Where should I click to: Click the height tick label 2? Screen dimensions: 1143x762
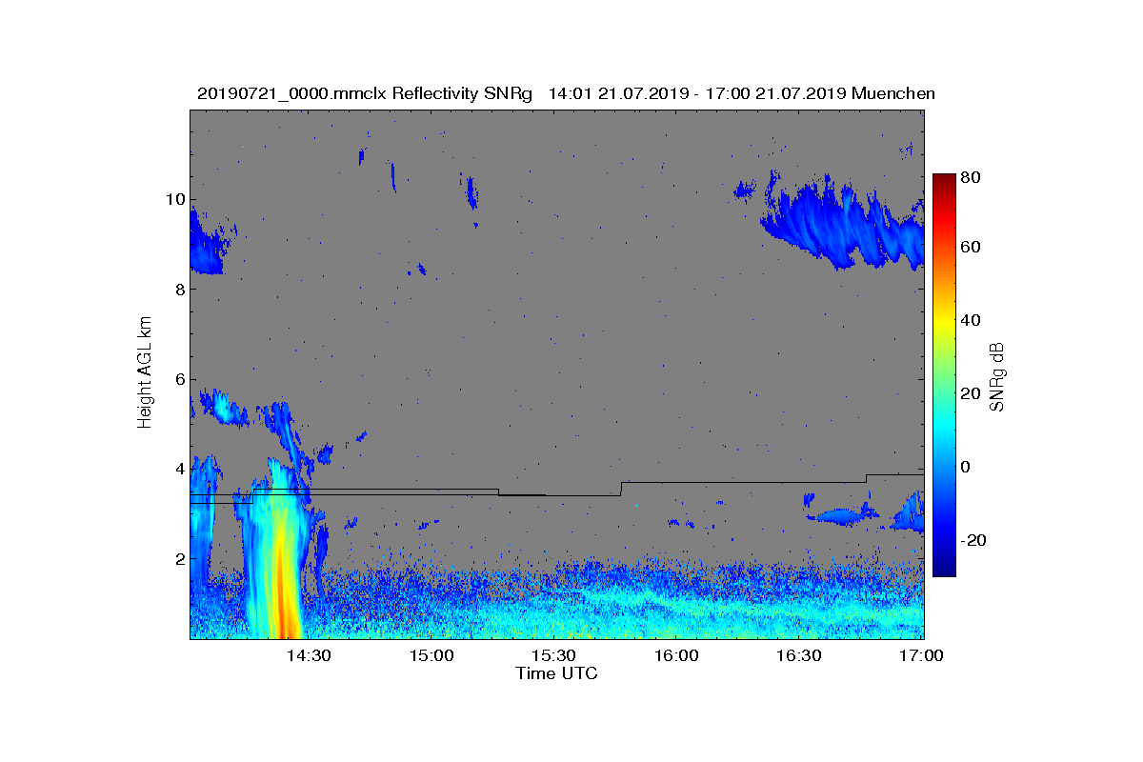click(178, 558)
